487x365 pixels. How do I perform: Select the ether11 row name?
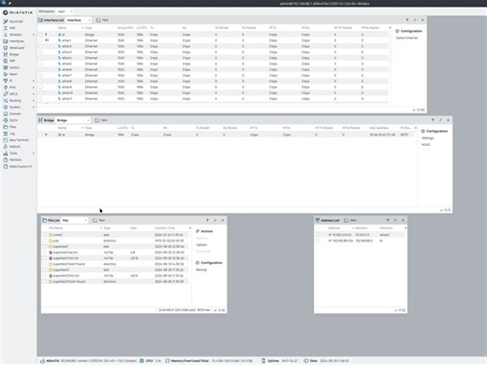pyautogui.click(x=66, y=99)
